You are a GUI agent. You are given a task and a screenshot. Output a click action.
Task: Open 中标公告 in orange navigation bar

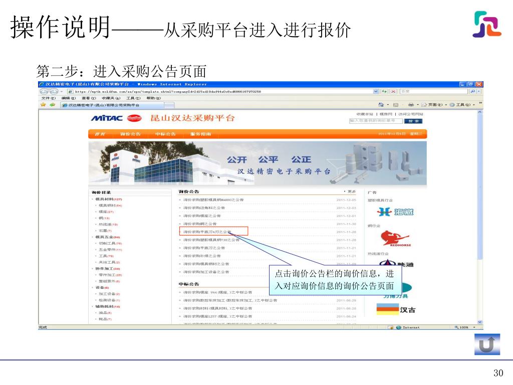pyautogui.click(x=165, y=134)
